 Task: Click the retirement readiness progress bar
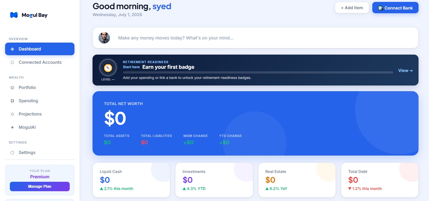[258, 72]
